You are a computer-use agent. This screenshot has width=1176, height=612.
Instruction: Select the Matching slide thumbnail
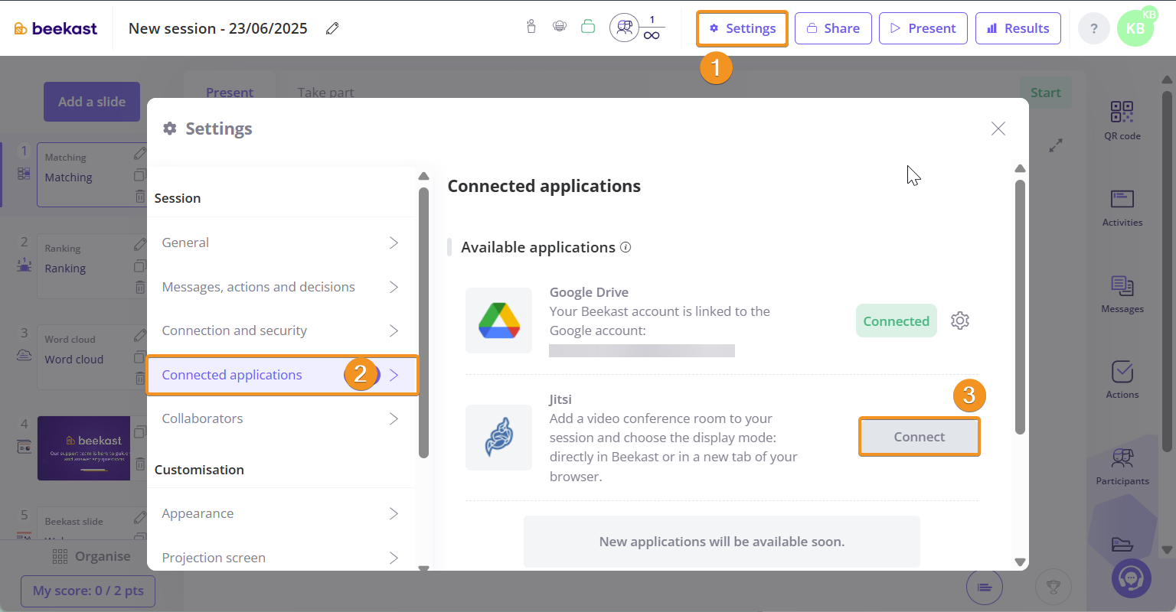point(90,174)
